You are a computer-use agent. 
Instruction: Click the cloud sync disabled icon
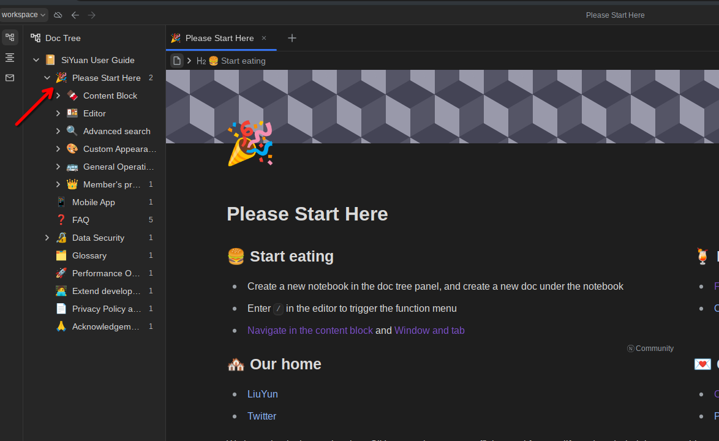(58, 15)
